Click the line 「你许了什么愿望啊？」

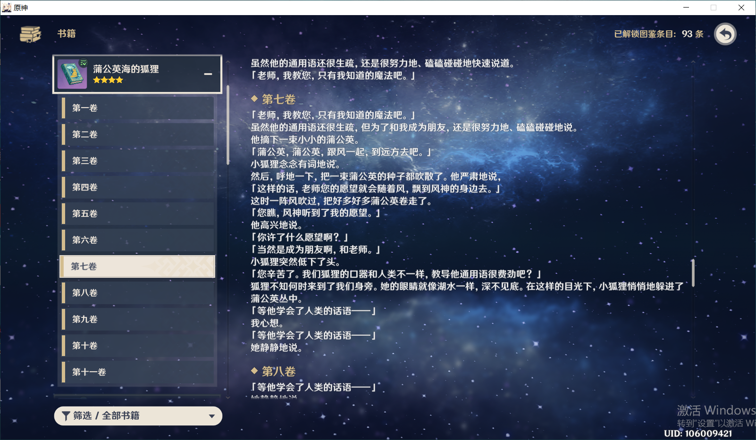click(x=299, y=237)
